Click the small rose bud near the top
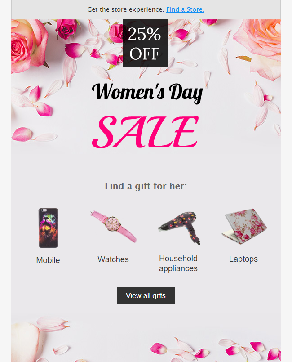 [x=66, y=28]
